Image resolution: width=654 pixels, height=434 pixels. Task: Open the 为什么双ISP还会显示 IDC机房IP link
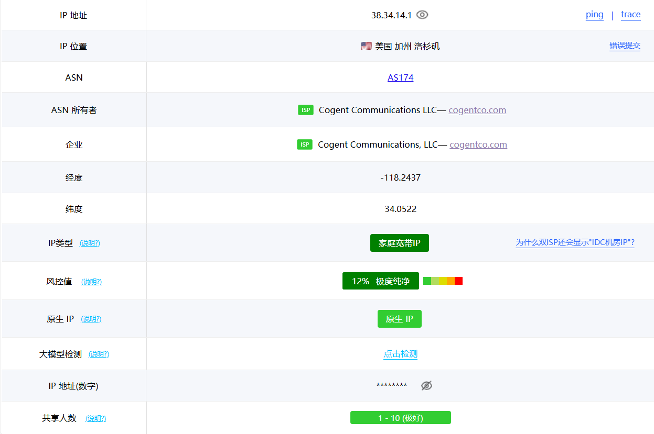point(575,242)
